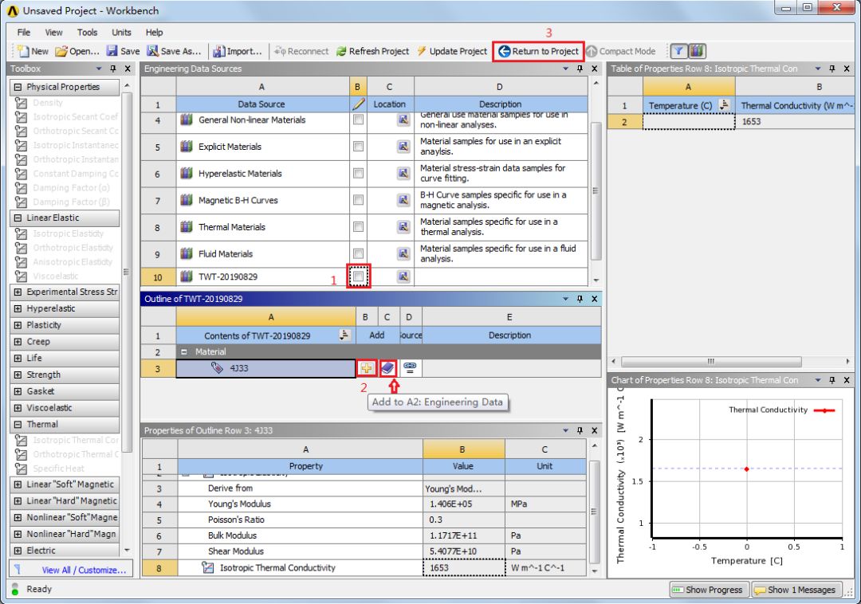Click the sort icon in Contents of TWT-20190829 header
Viewport: 861px width, 604px height.
[344, 335]
